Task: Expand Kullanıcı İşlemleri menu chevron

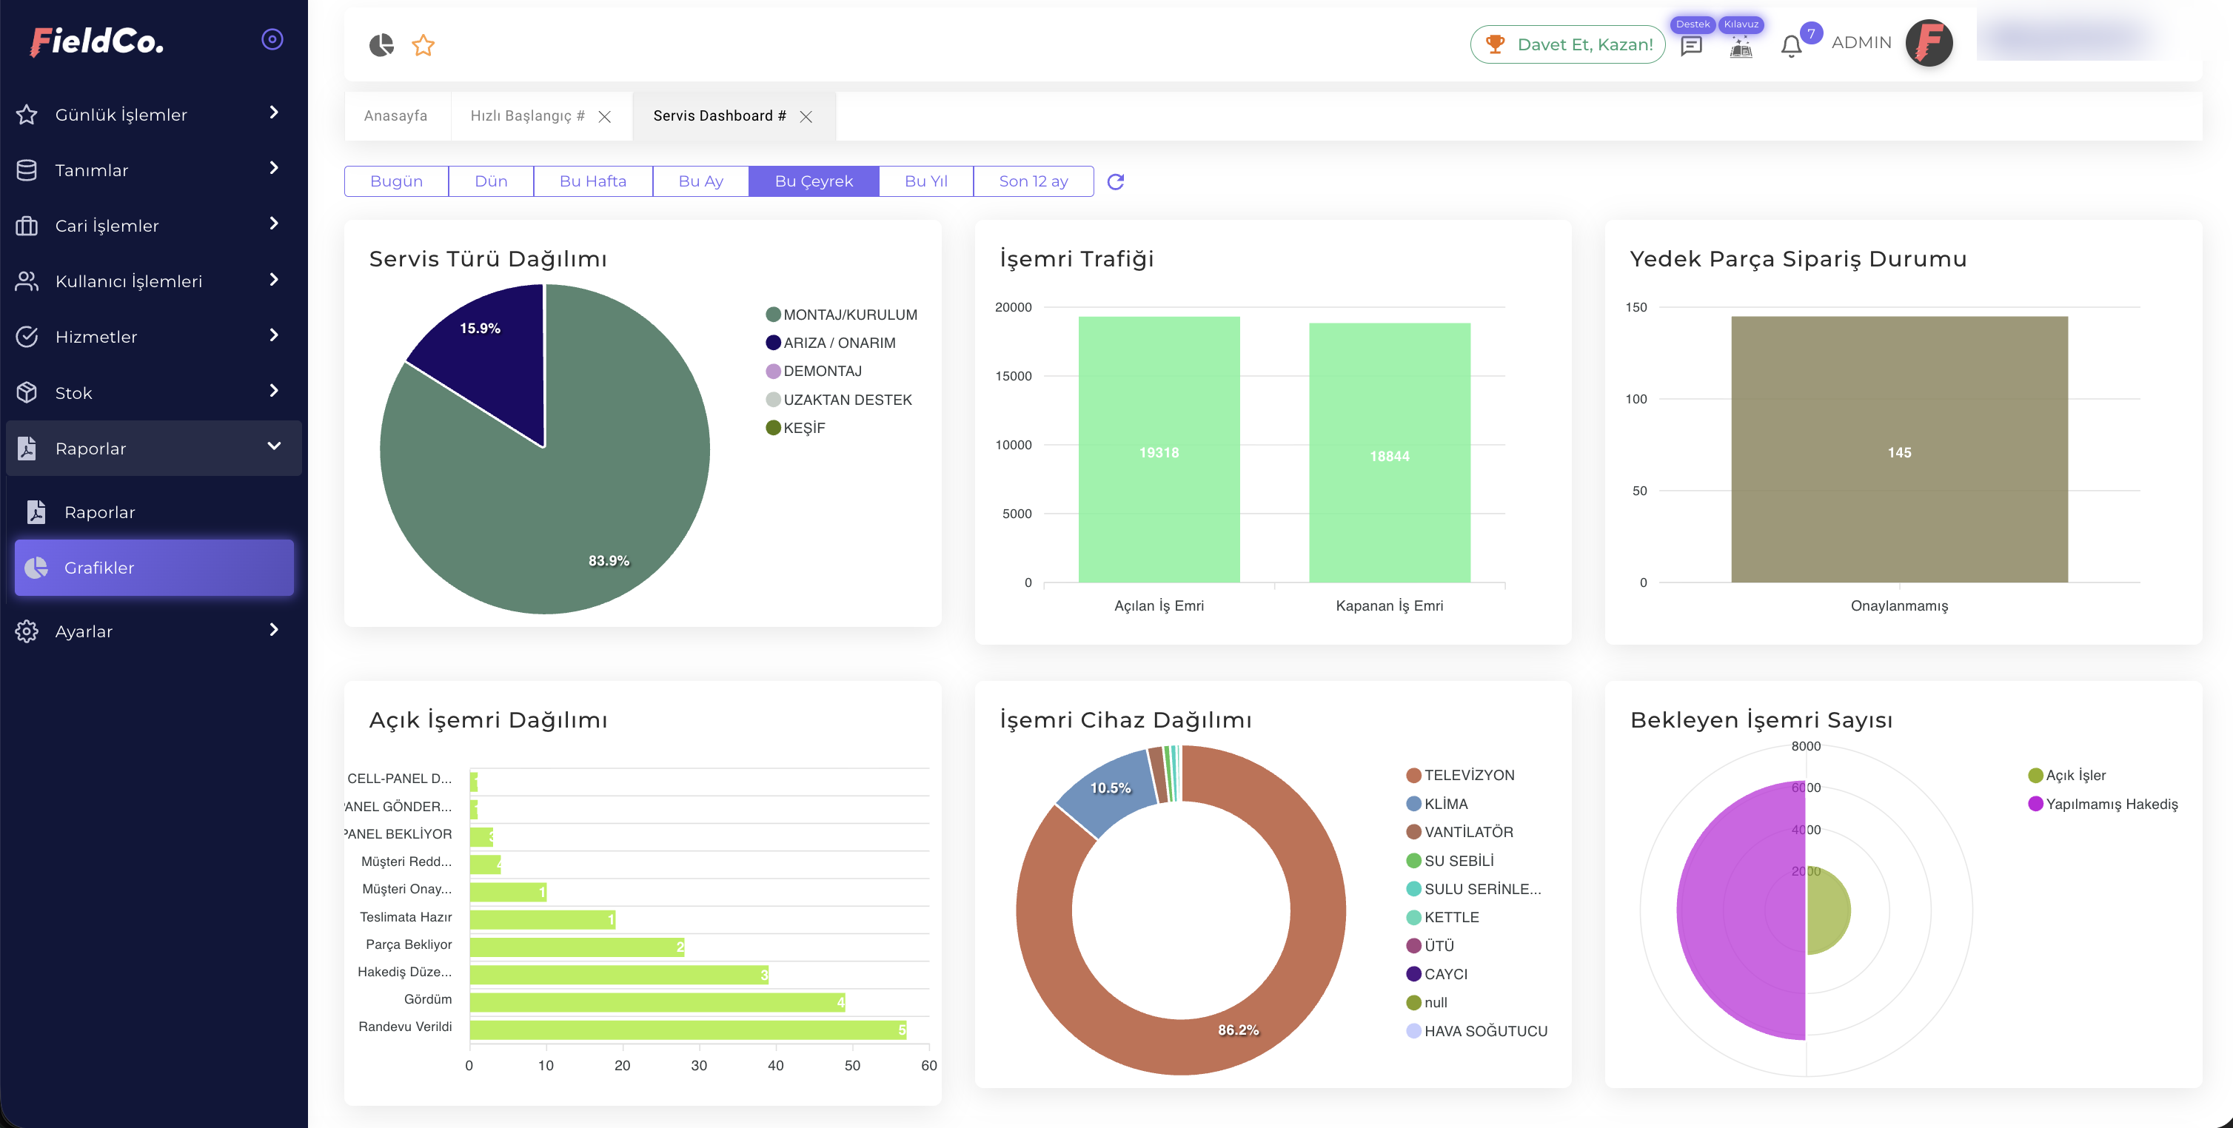Action: point(274,279)
